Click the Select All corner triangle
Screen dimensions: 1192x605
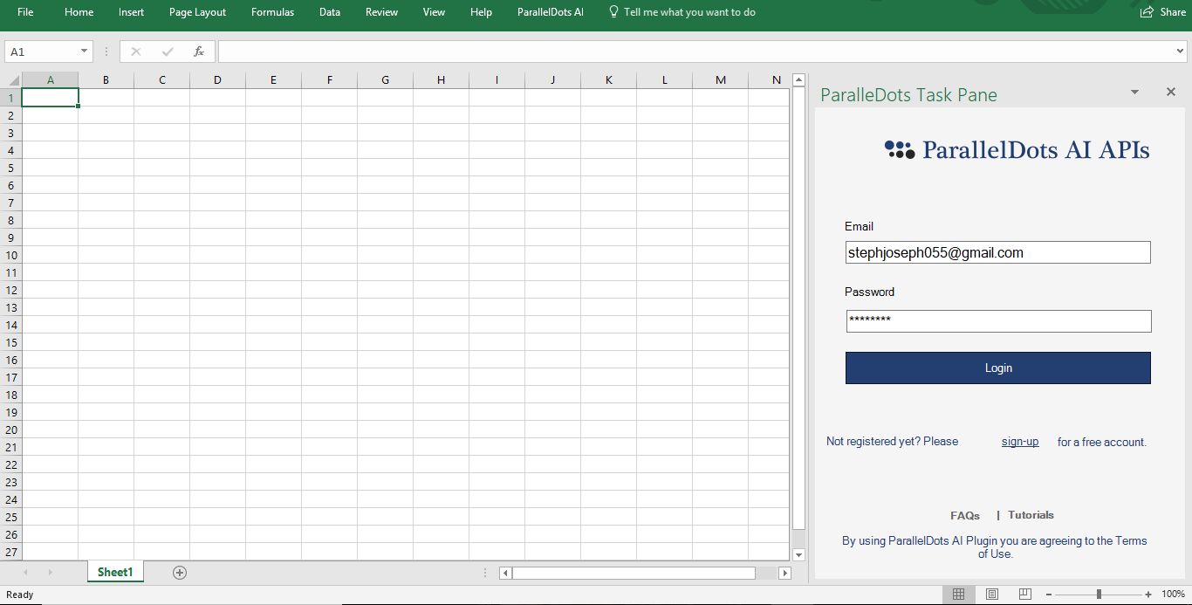coord(11,80)
